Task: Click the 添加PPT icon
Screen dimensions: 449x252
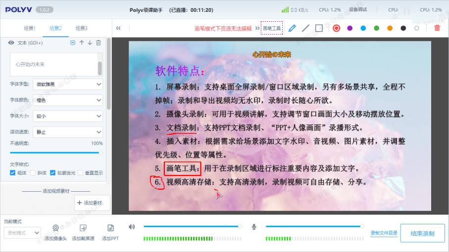Action: (110, 228)
